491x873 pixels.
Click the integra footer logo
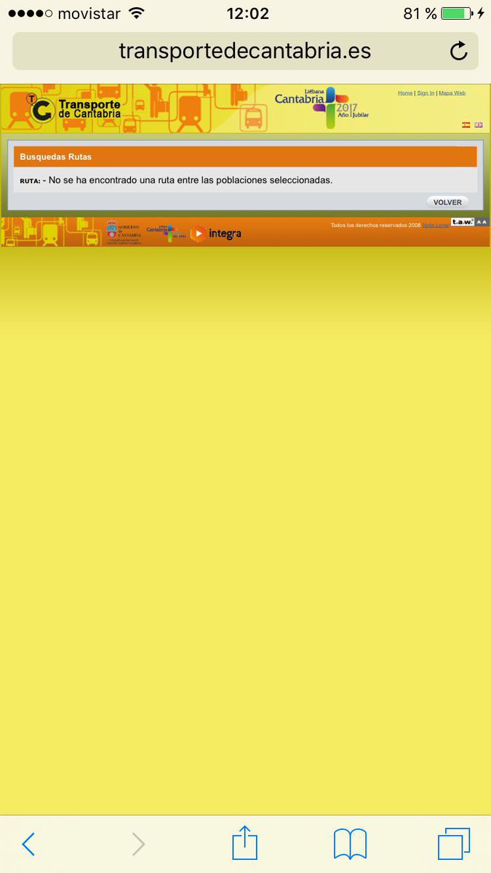point(216,234)
